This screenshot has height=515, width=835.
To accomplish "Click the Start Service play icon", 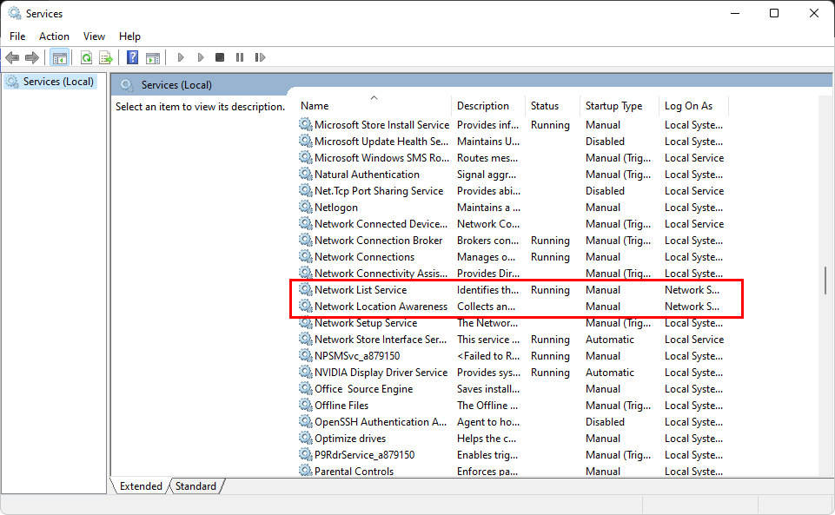I will coord(181,57).
